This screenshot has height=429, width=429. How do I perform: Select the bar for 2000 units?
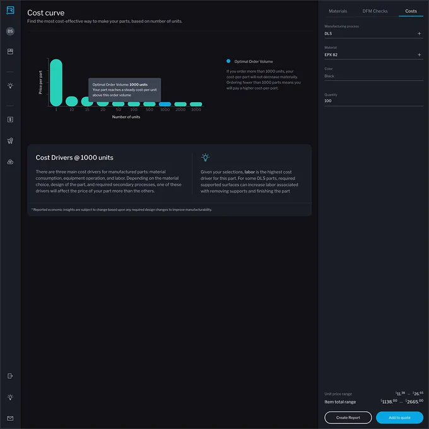(x=180, y=104)
